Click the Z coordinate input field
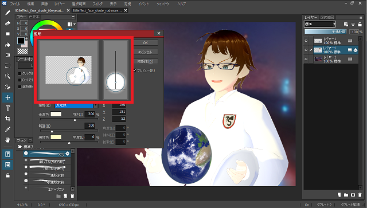 (119, 119)
